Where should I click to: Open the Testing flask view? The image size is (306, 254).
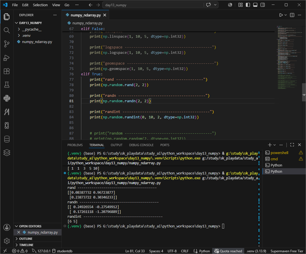[7, 85]
